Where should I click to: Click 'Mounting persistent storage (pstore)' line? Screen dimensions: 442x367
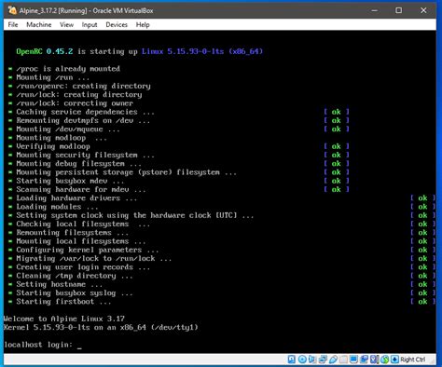pos(126,172)
